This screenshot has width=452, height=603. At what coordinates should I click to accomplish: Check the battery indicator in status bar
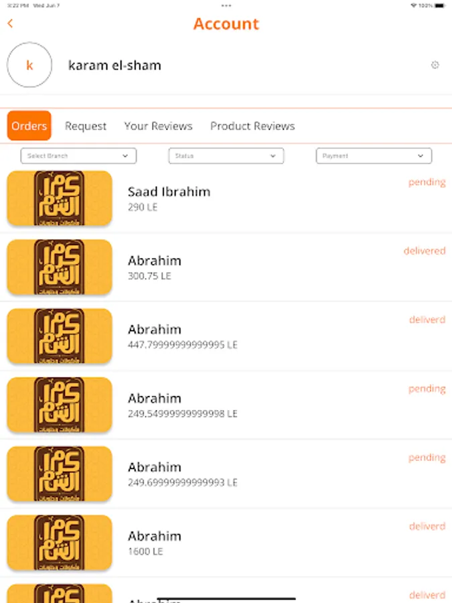441,5
